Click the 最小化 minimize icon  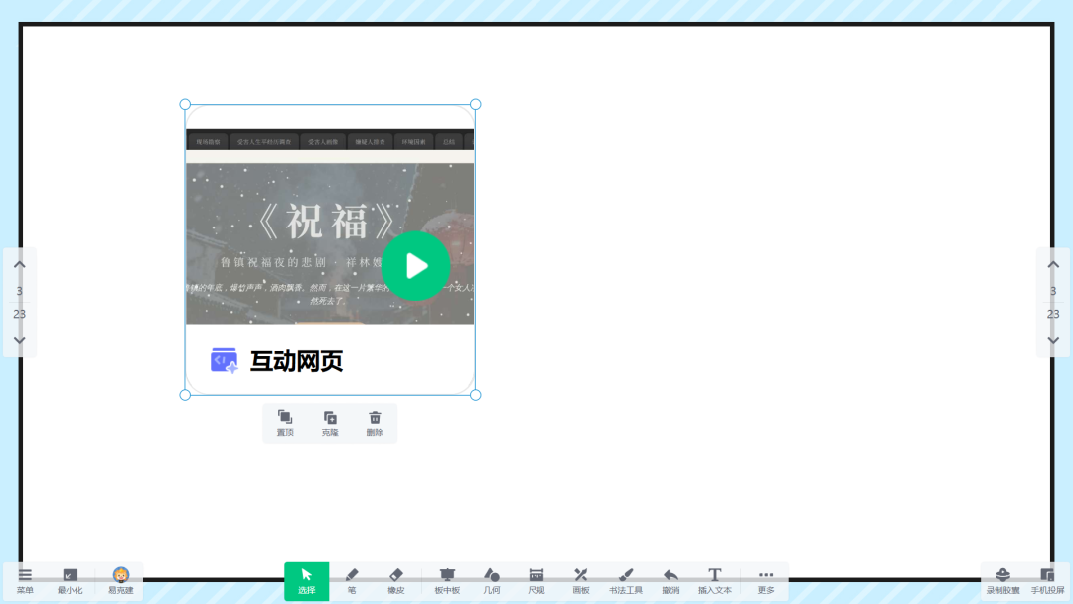70,581
